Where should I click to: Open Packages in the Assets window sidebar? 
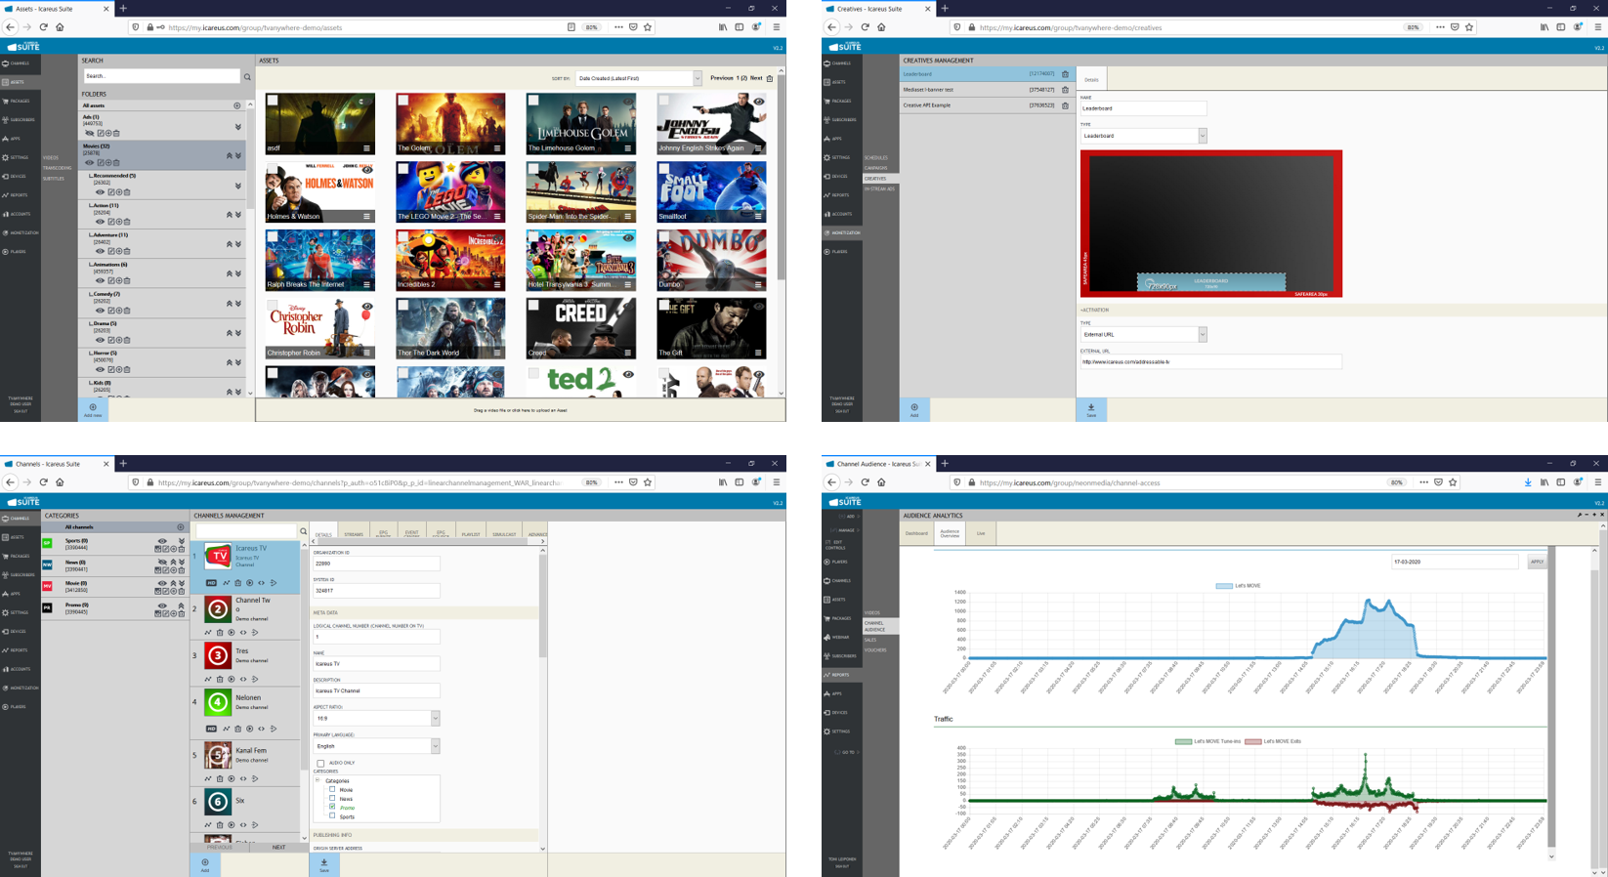pos(17,102)
